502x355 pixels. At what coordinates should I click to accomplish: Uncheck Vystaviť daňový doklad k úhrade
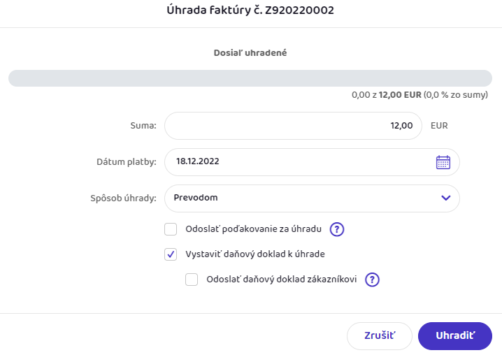[171, 254]
